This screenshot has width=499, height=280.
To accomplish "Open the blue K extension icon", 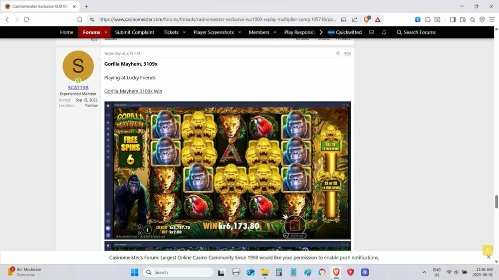I will click(418, 19).
